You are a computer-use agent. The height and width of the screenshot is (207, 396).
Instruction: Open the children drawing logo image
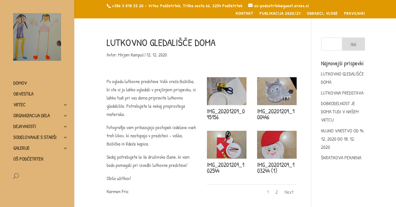click(x=37, y=37)
